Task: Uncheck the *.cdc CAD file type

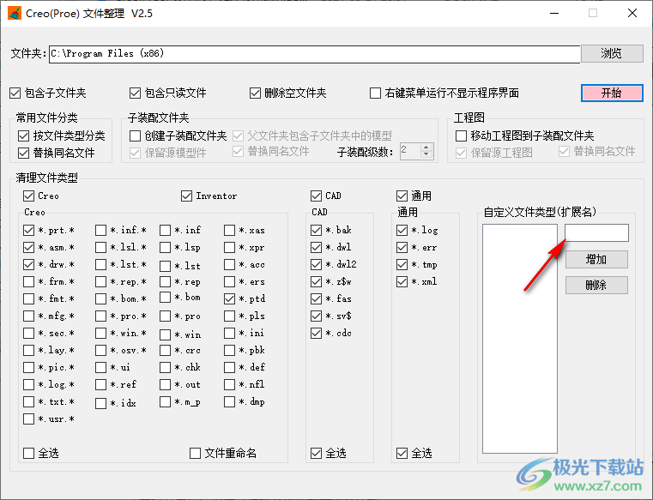Action: [x=316, y=333]
